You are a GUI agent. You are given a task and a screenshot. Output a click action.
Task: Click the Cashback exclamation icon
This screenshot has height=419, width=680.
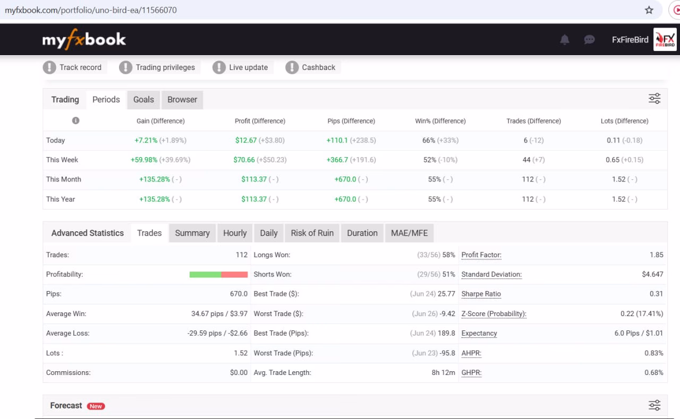(x=292, y=67)
